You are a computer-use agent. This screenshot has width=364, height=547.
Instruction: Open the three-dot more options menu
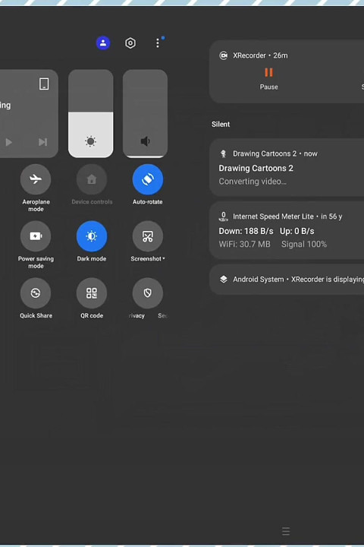coord(158,43)
